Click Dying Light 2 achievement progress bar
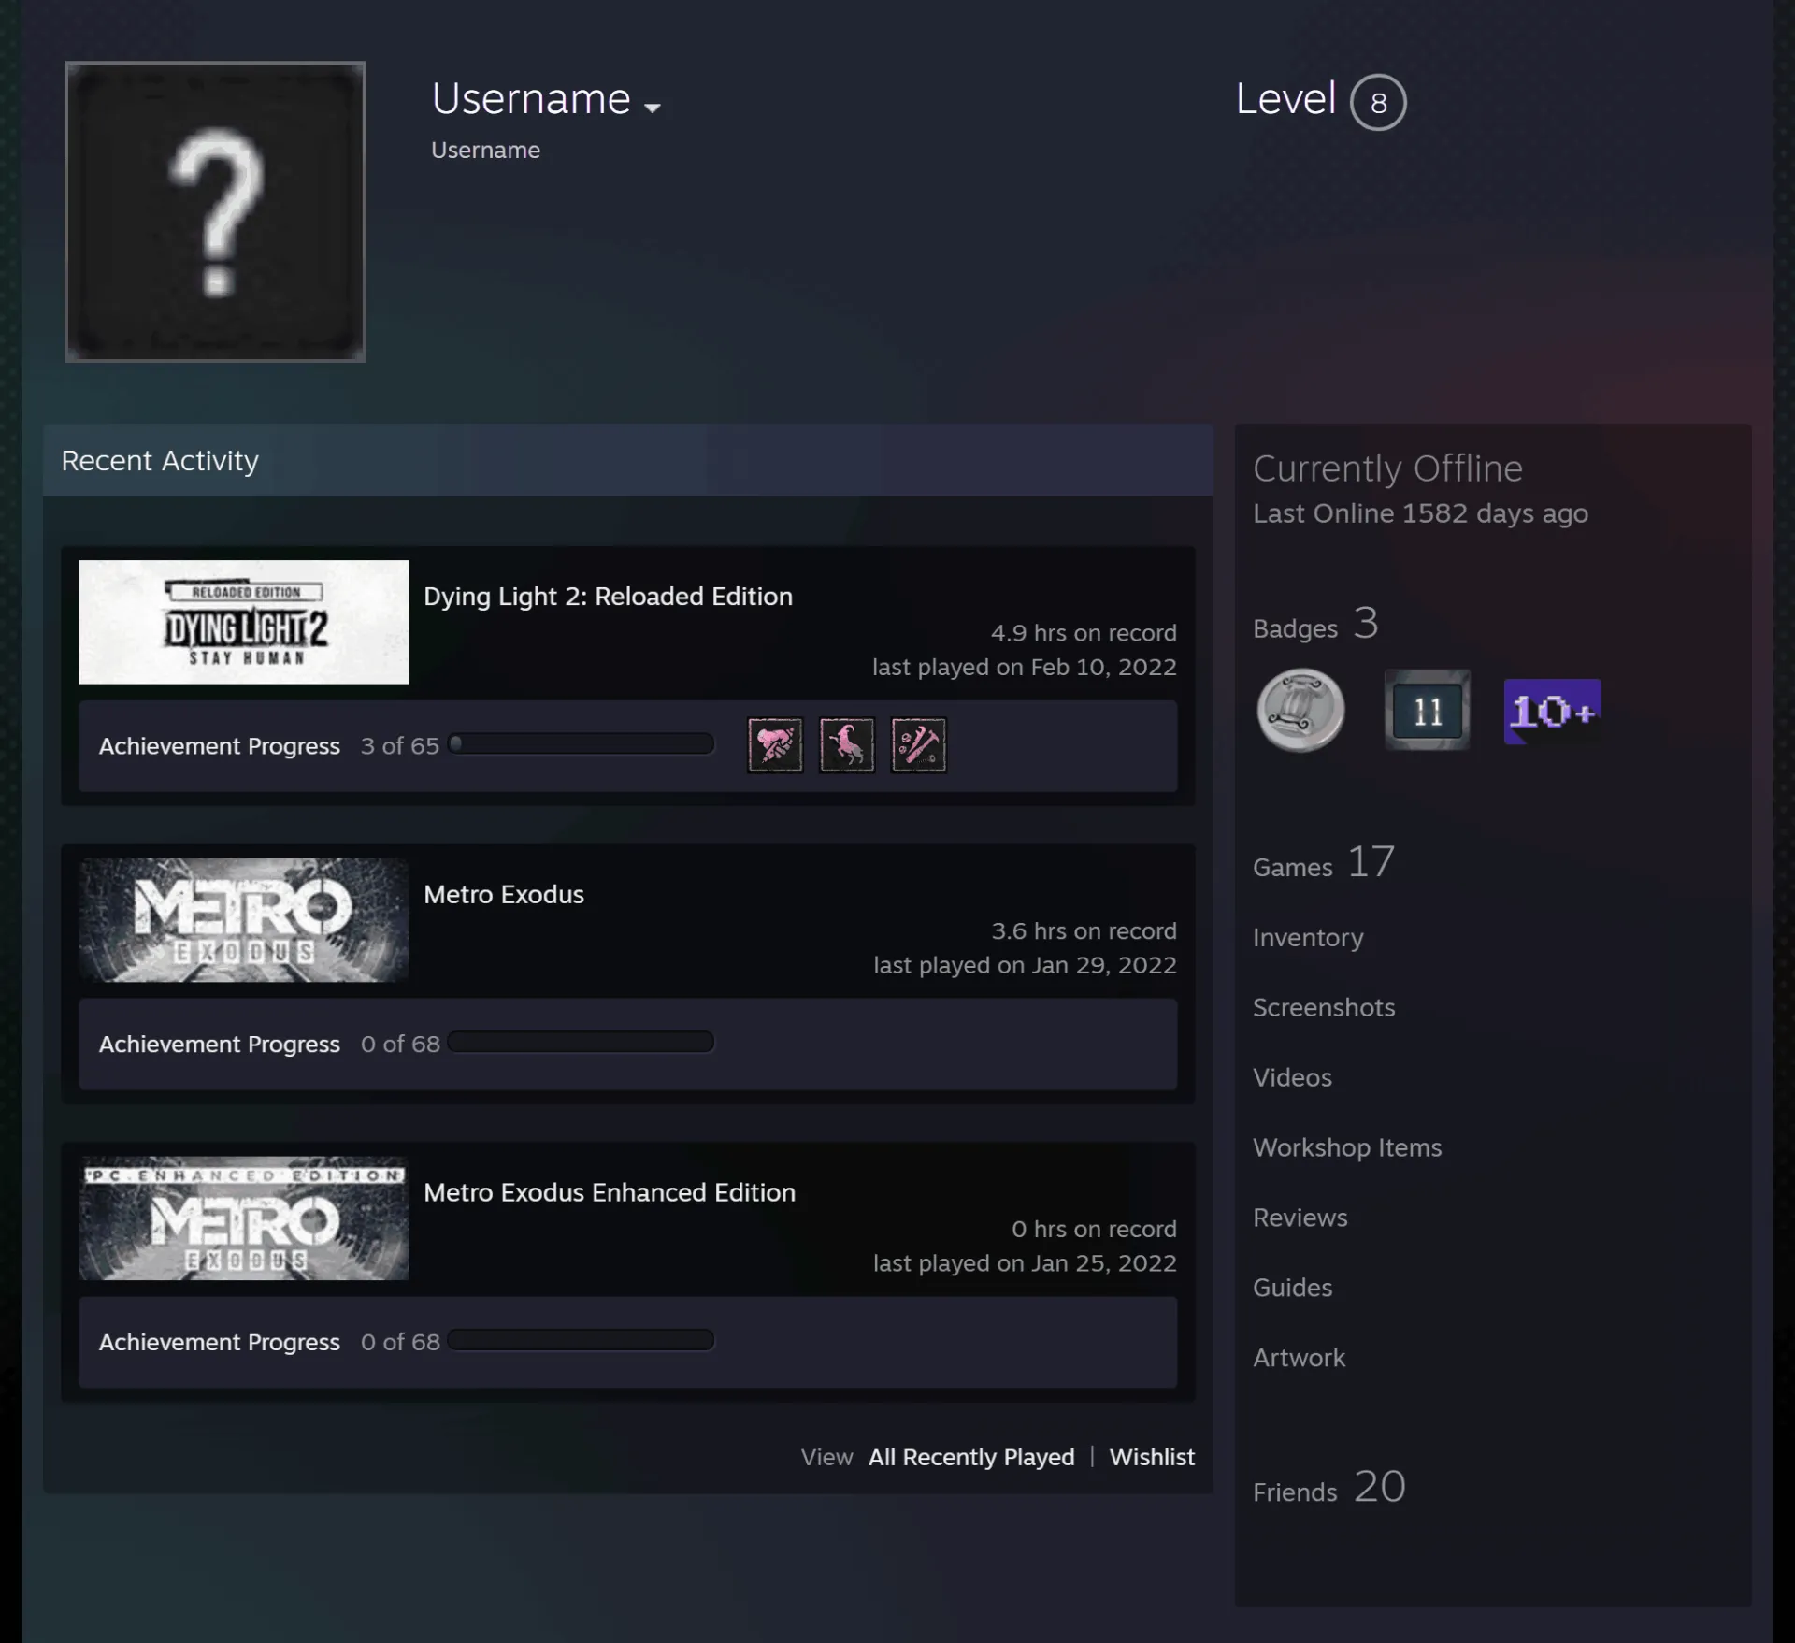 point(581,744)
